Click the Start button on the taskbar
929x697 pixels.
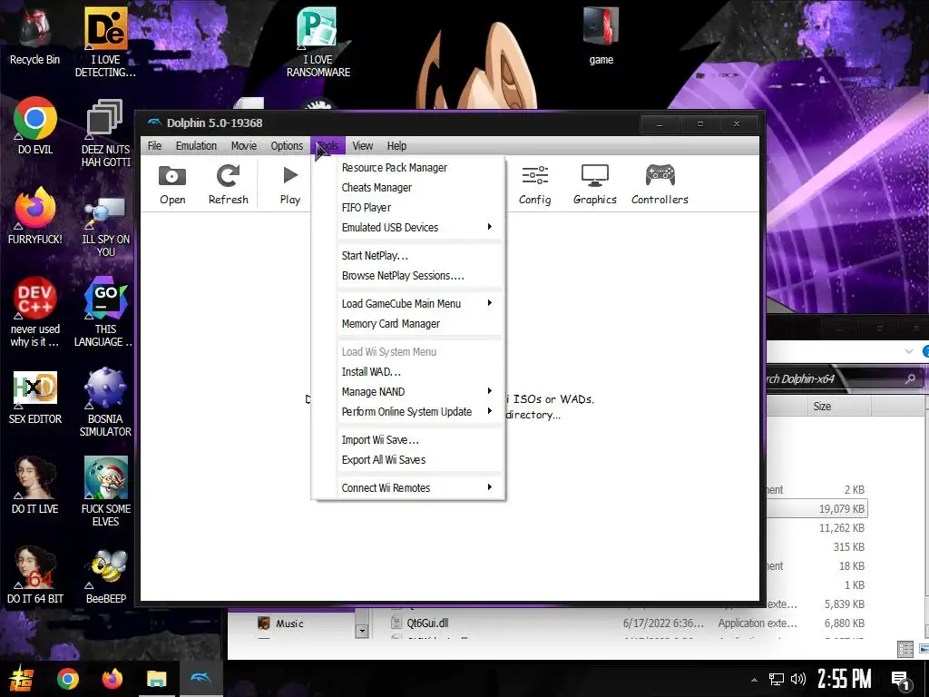tap(21, 679)
